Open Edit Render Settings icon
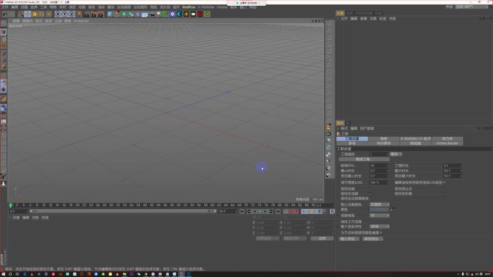This screenshot has width=493, height=277. pos(101,14)
